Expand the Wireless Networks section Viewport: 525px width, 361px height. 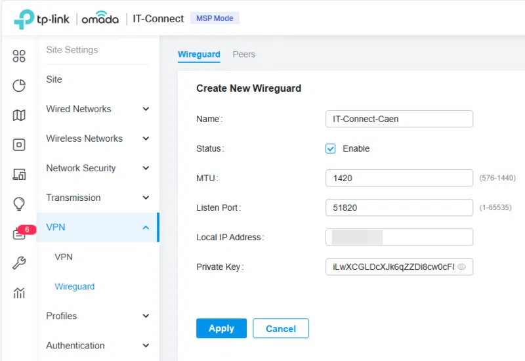146,138
